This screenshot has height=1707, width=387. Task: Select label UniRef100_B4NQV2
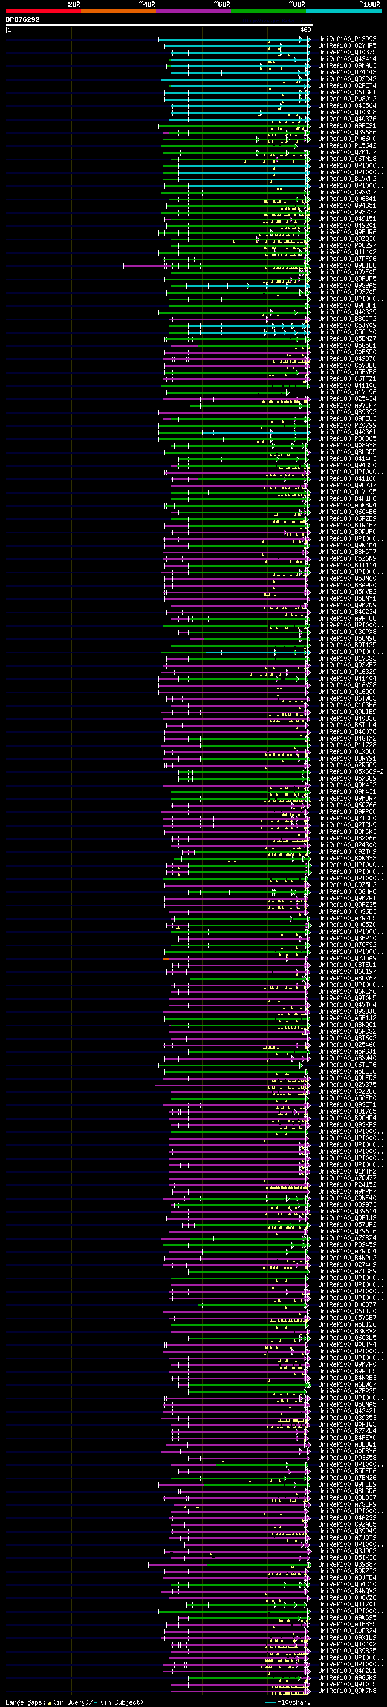[x=346, y=1590]
